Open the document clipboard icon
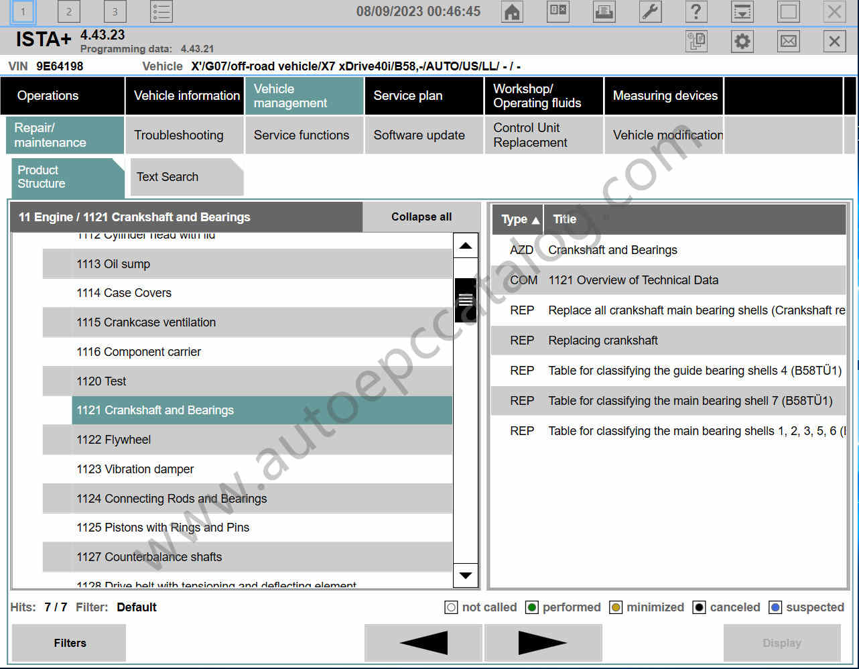The image size is (859, 669). 697,42
